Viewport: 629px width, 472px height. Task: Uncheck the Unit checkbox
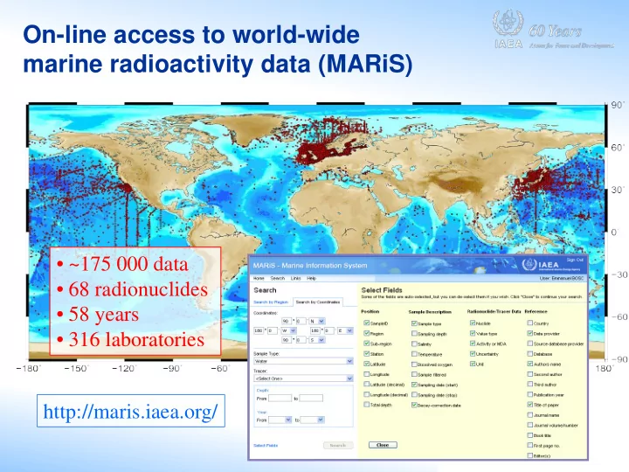(x=473, y=364)
